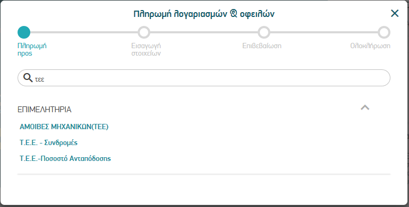Click the Πληρωμή προς step label

tap(32, 49)
